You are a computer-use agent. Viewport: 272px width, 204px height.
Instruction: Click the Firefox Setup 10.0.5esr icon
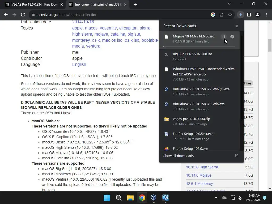coord(167,134)
